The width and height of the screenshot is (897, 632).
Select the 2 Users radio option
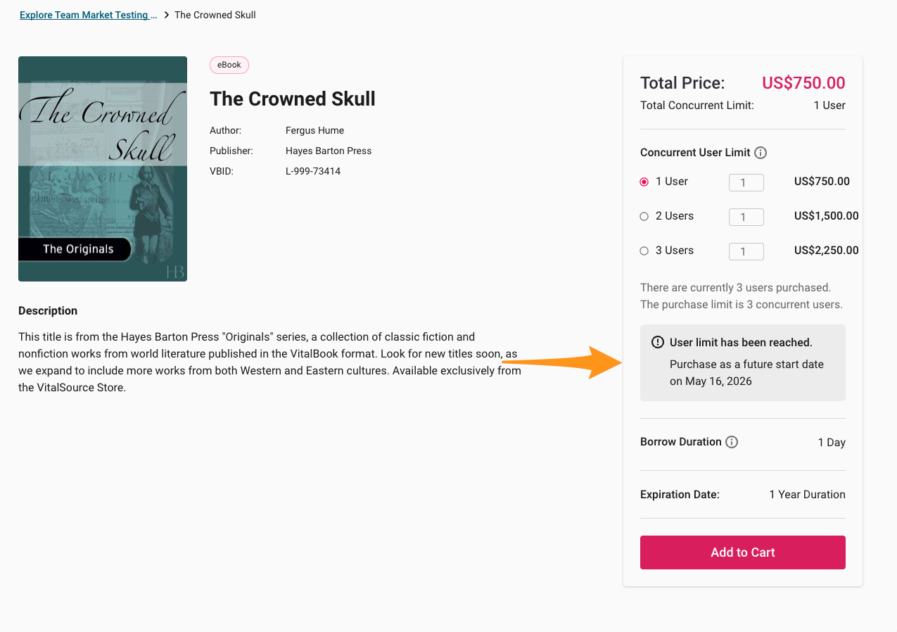click(644, 217)
